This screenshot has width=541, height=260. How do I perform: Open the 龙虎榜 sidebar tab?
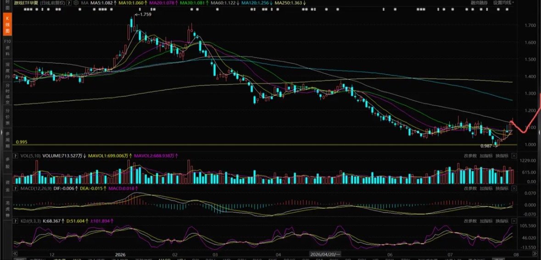coord(7,209)
